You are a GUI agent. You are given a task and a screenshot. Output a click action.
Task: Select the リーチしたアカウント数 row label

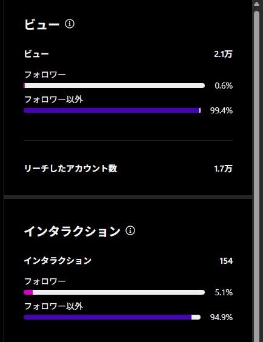(71, 169)
